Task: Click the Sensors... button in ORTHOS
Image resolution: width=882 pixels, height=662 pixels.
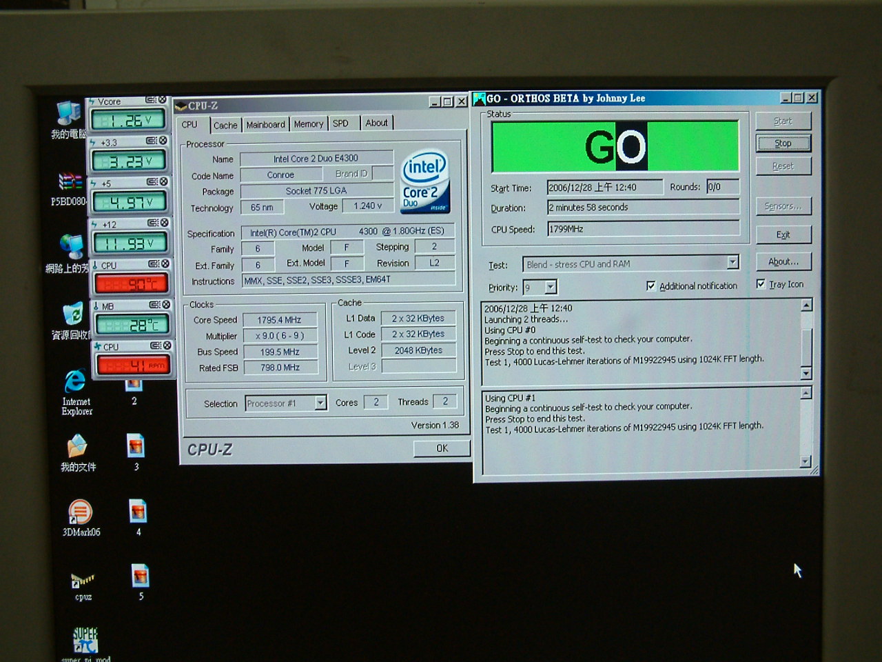Action: coord(783,206)
